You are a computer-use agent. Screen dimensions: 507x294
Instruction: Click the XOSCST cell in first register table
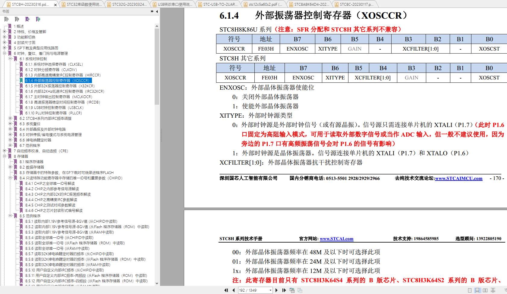489,49
